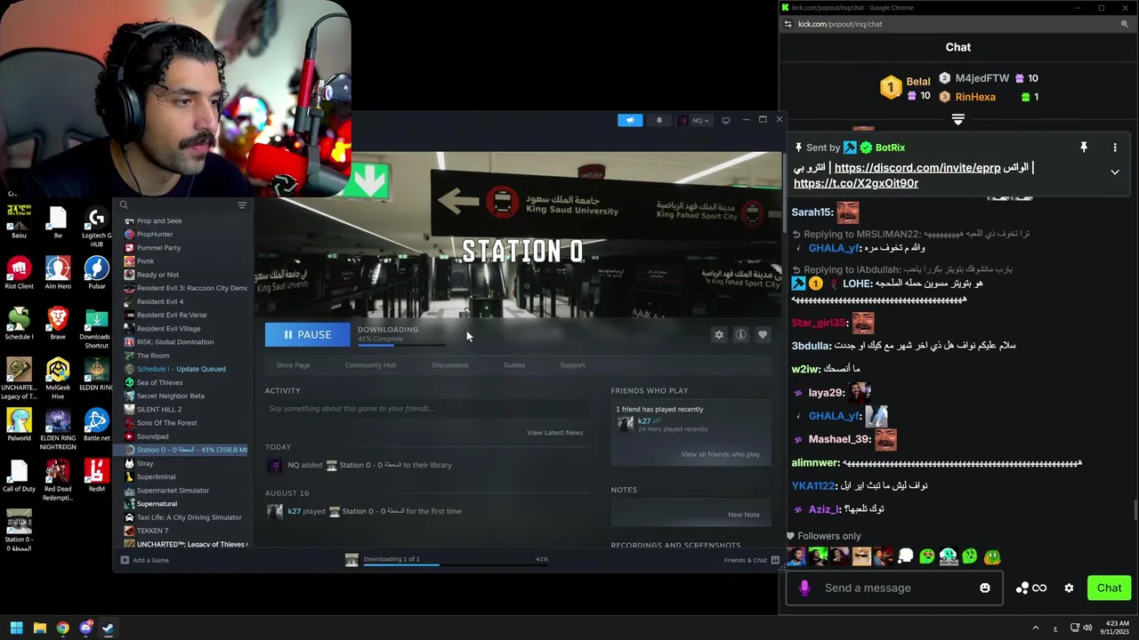Screen dimensions: 1139x640
Task: Click the microphone icon in message box
Action: tap(804, 588)
